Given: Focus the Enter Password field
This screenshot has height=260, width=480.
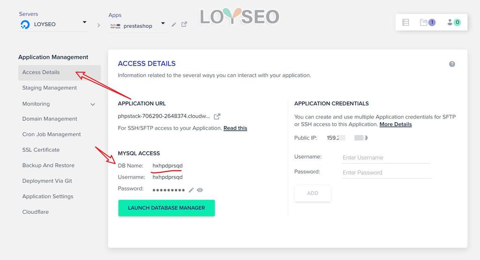Looking at the screenshot, I should pyautogui.click(x=386, y=172).
